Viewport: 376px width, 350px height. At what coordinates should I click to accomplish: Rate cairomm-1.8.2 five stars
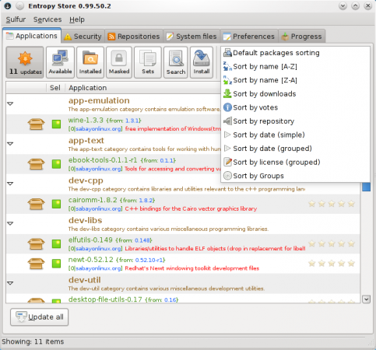[x=351, y=204]
